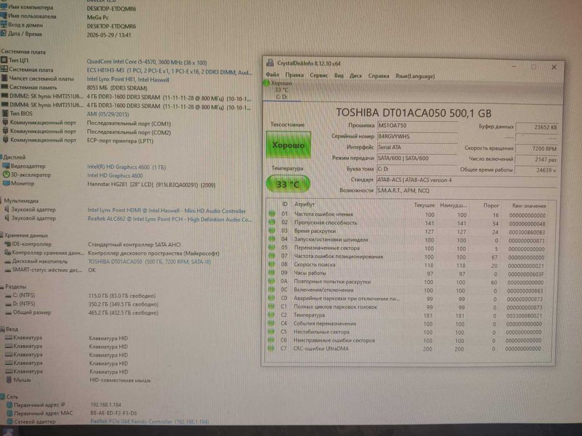Viewport: 582px width, 436px height.
Task: Open the Realtek ALC662 audio adapter link
Action: point(170,219)
